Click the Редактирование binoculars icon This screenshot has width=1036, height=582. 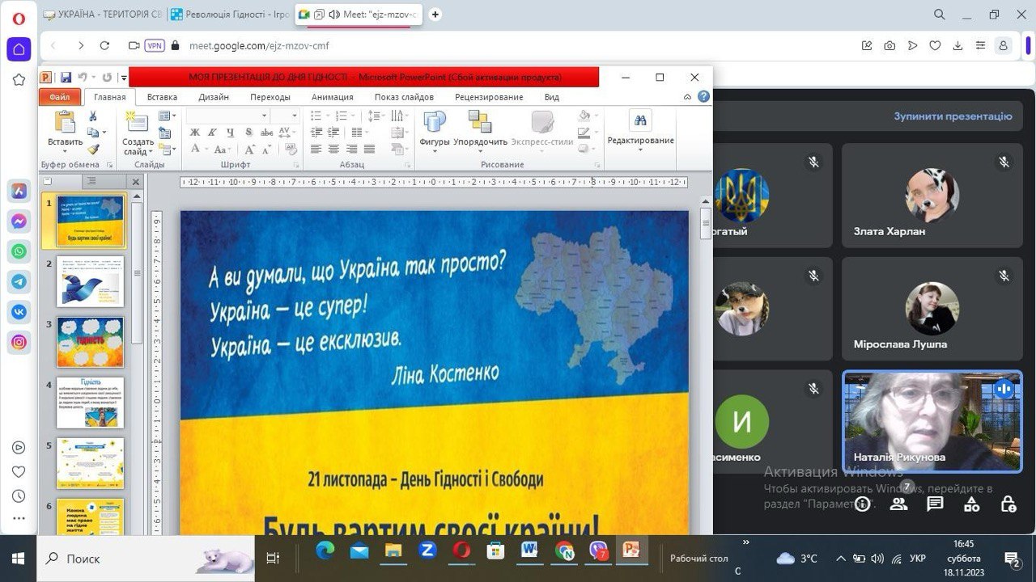pos(640,120)
